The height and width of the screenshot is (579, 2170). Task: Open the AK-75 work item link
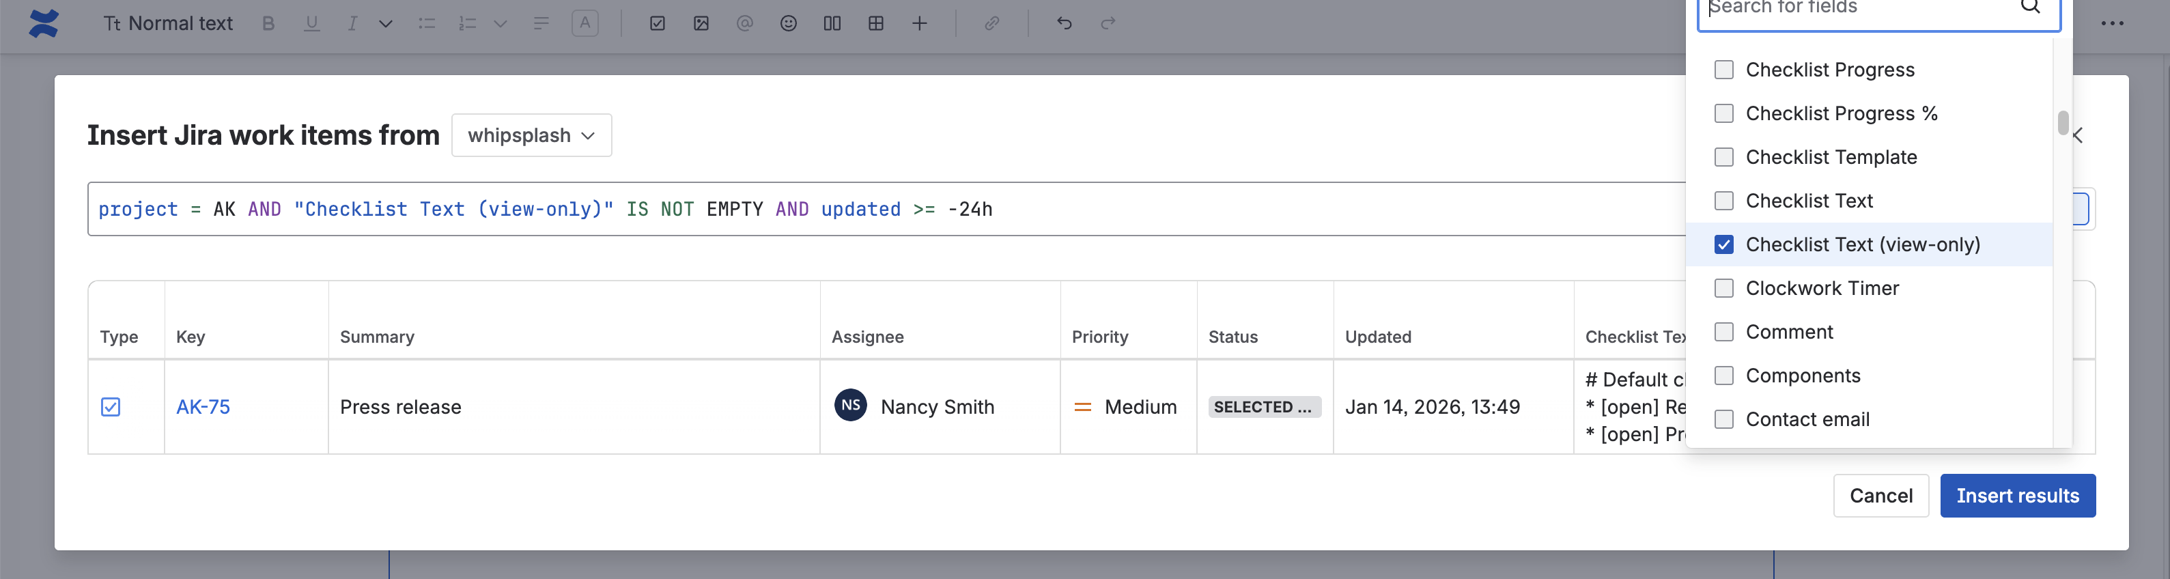click(203, 407)
